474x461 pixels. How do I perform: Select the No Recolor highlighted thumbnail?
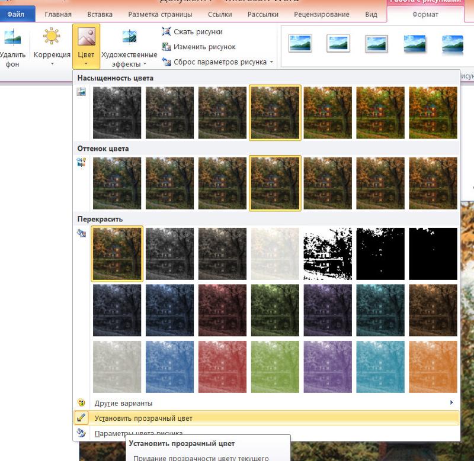click(117, 254)
